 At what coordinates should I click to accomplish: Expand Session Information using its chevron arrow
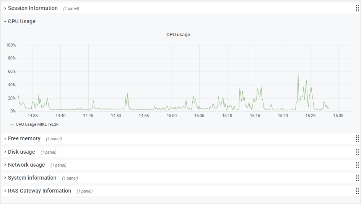5,8
